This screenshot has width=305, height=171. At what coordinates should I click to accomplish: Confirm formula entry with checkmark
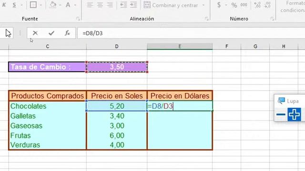(x=51, y=33)
